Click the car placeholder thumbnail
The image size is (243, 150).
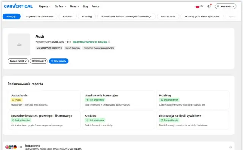click(19, 45)
